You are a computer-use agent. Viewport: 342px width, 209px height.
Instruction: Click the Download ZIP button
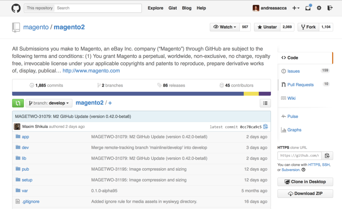click(305, 193)
